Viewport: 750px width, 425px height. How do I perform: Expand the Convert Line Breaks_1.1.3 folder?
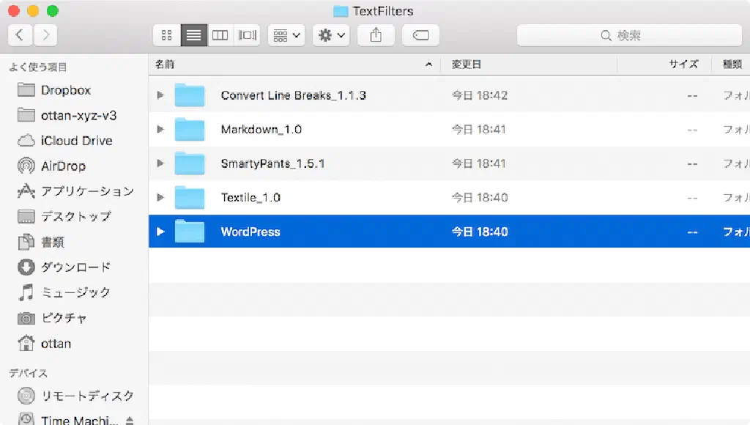[161, 95]
